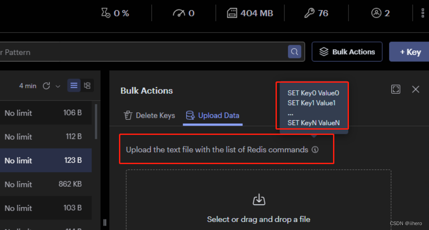Click the + Key button
429x230 pixels.
(410, 52)
